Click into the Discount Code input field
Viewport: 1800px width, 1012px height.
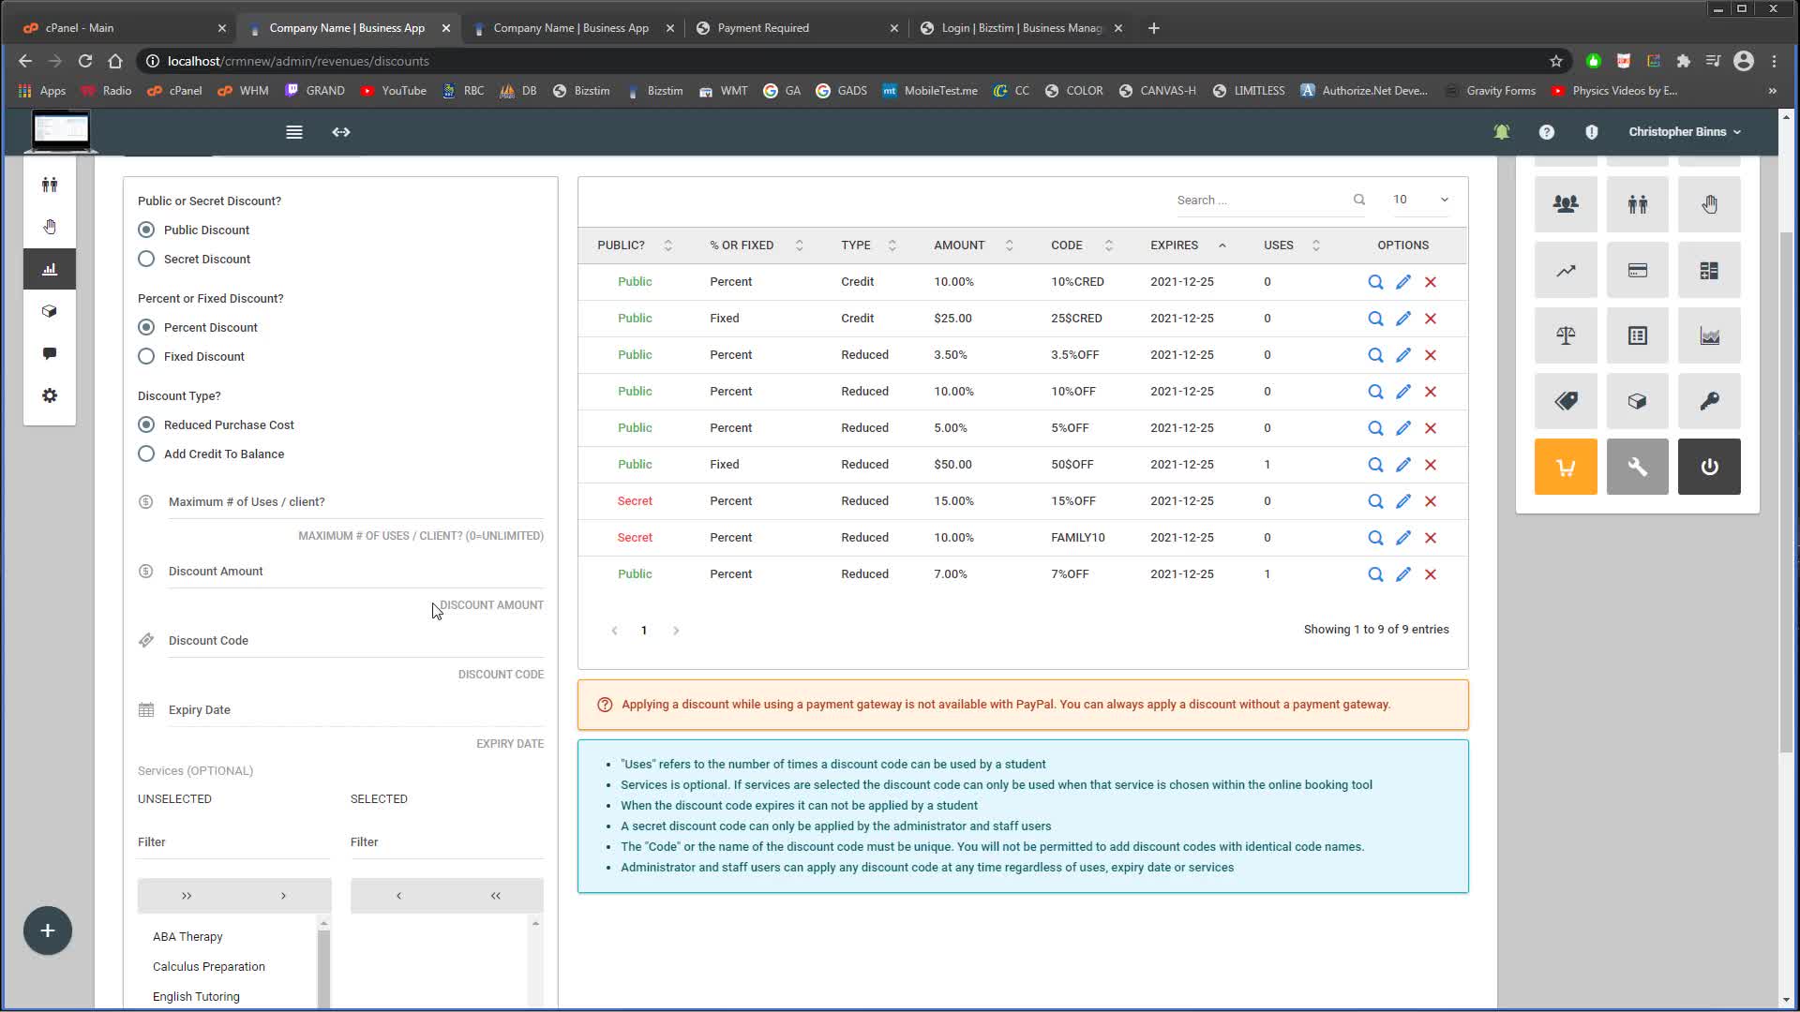pos(354,641)
